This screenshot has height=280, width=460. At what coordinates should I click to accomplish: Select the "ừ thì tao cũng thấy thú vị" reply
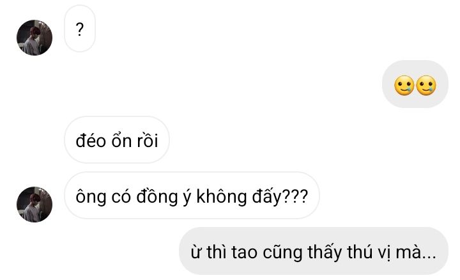coord(314,251)
